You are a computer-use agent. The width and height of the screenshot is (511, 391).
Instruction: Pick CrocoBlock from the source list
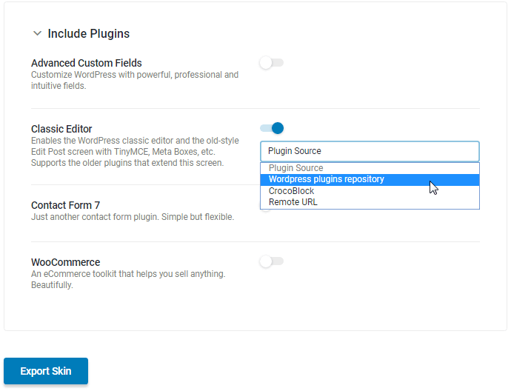click(x=370, y=191)
